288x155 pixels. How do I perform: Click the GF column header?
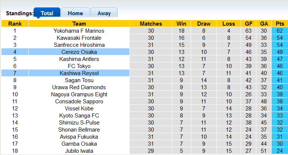point(249,24)
